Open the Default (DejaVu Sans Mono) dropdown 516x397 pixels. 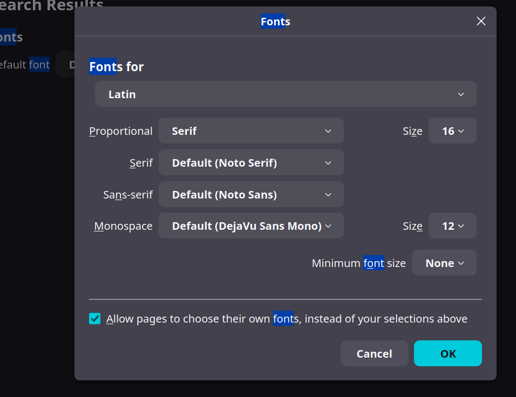click(251, 226)
